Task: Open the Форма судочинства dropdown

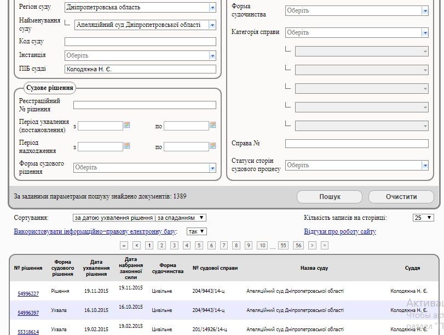Action: click(x=424, y=10)
